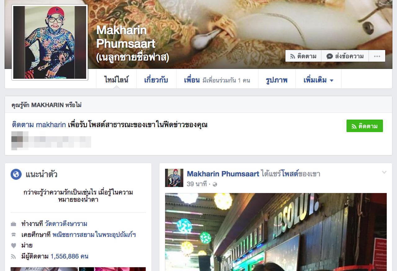
Task: Click the briefcase work icon in intro
Action: point(13,224)
